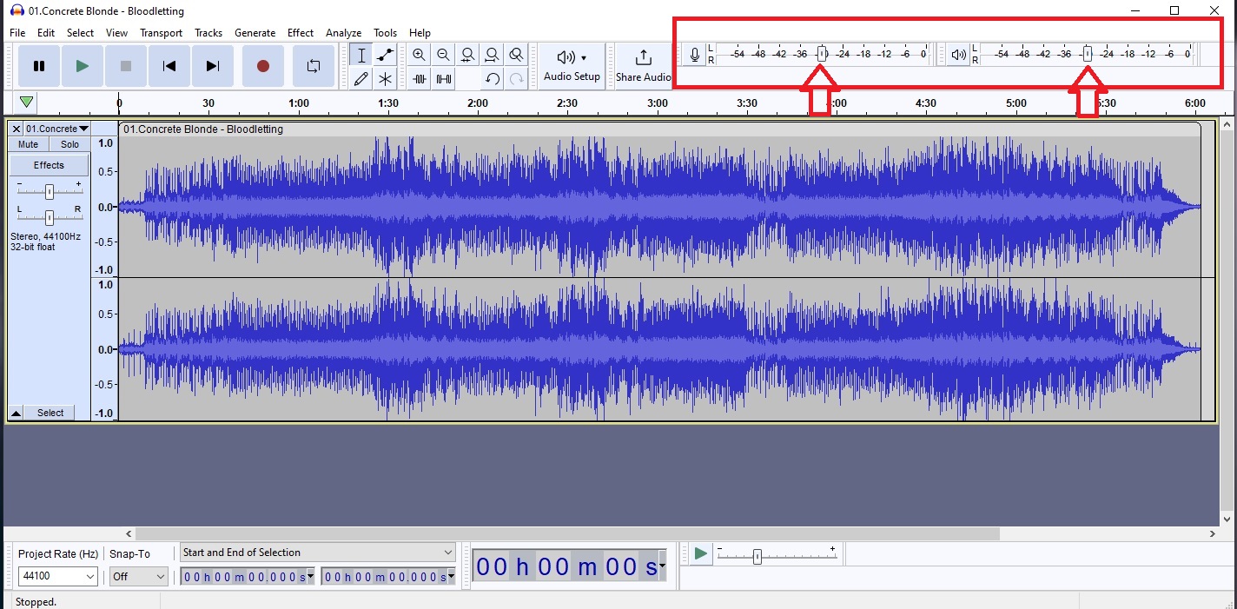Open the Effect menu

[301, 33]
